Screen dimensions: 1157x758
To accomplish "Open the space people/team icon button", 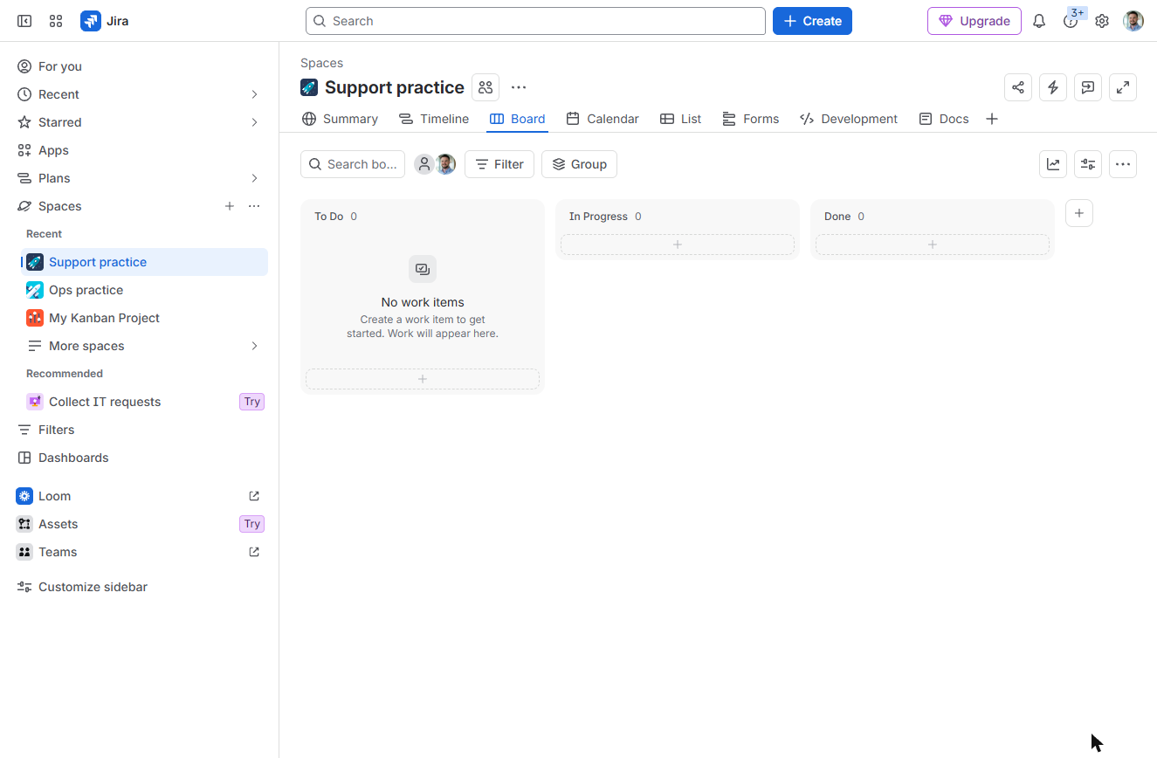I will 486,87.
